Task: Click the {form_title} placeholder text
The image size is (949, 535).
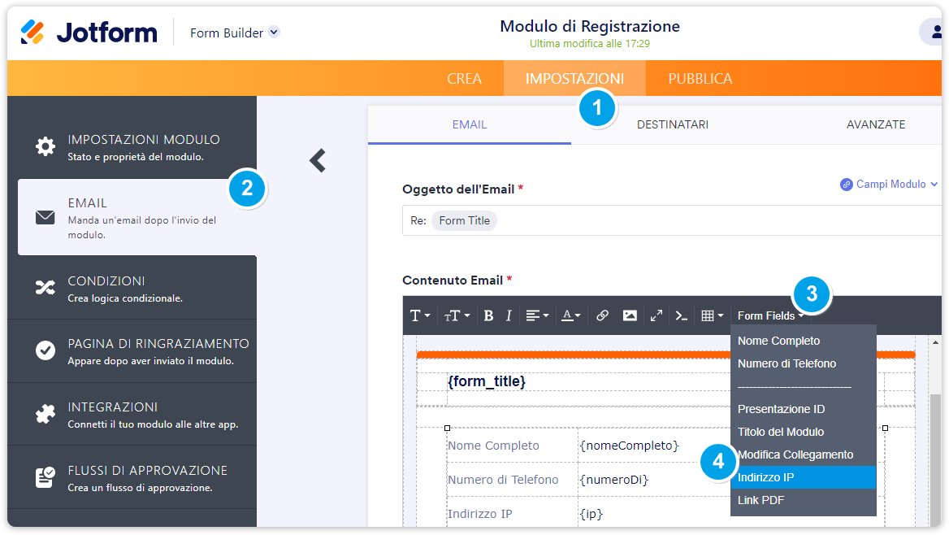Action: pos(487,381)
